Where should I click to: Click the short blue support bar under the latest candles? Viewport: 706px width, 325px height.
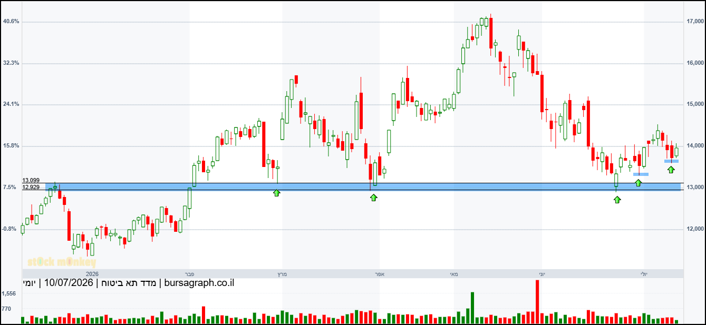point(671,161)
